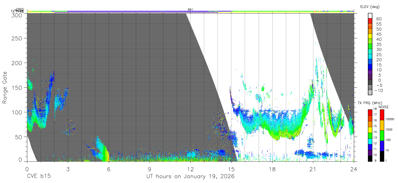Click the '150' tick label on the Range Gate axis
This screenshot has width=398, height=183.
[17, 87]
